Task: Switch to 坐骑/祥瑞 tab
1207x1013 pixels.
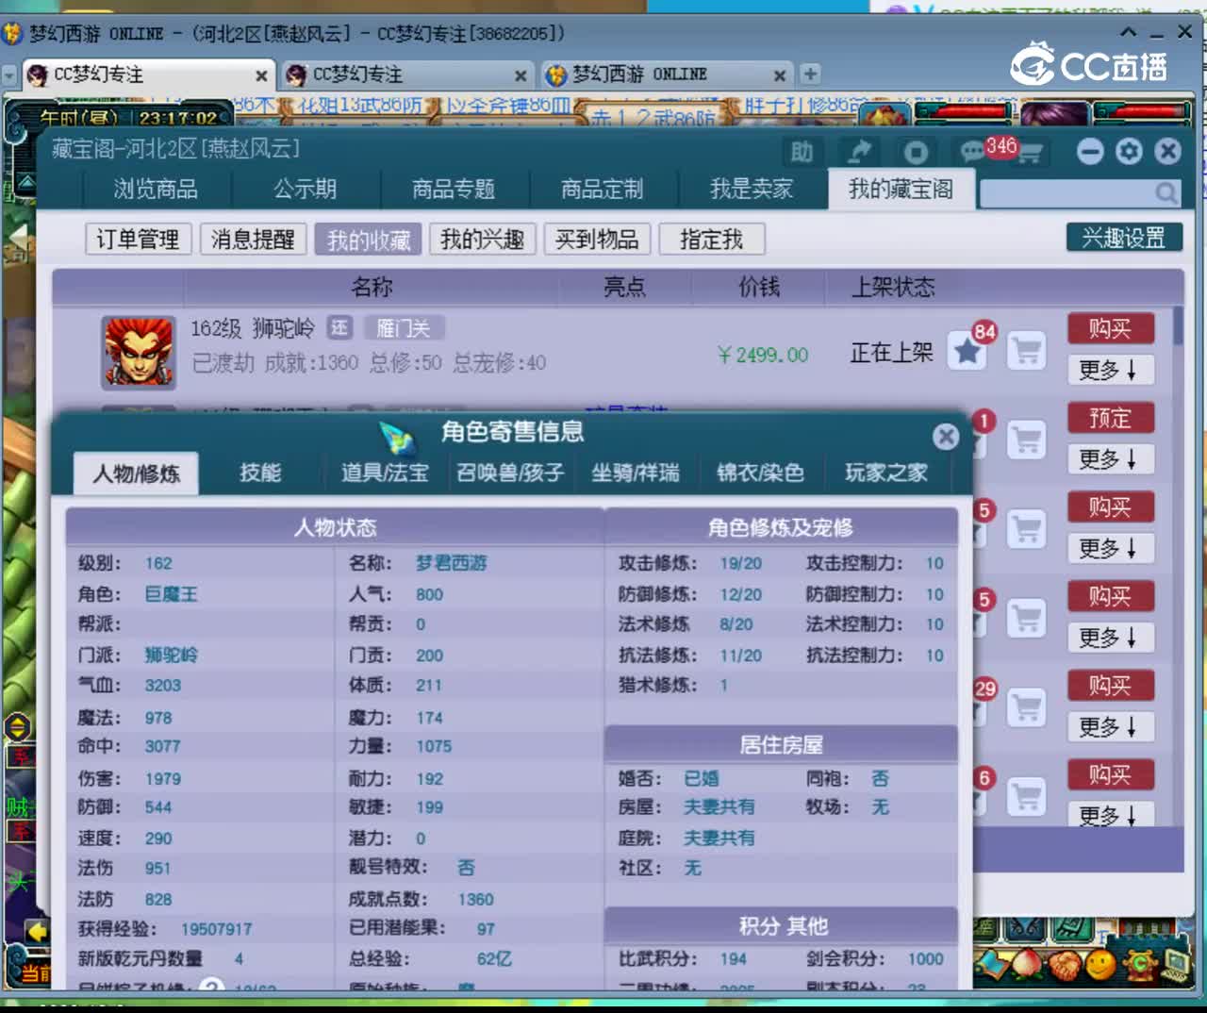Action: pos(636,473)
